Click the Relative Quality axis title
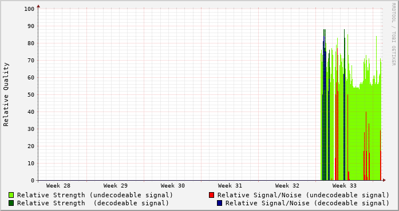Viewport: 399px width, 211px height. click(x=6, y=94)
